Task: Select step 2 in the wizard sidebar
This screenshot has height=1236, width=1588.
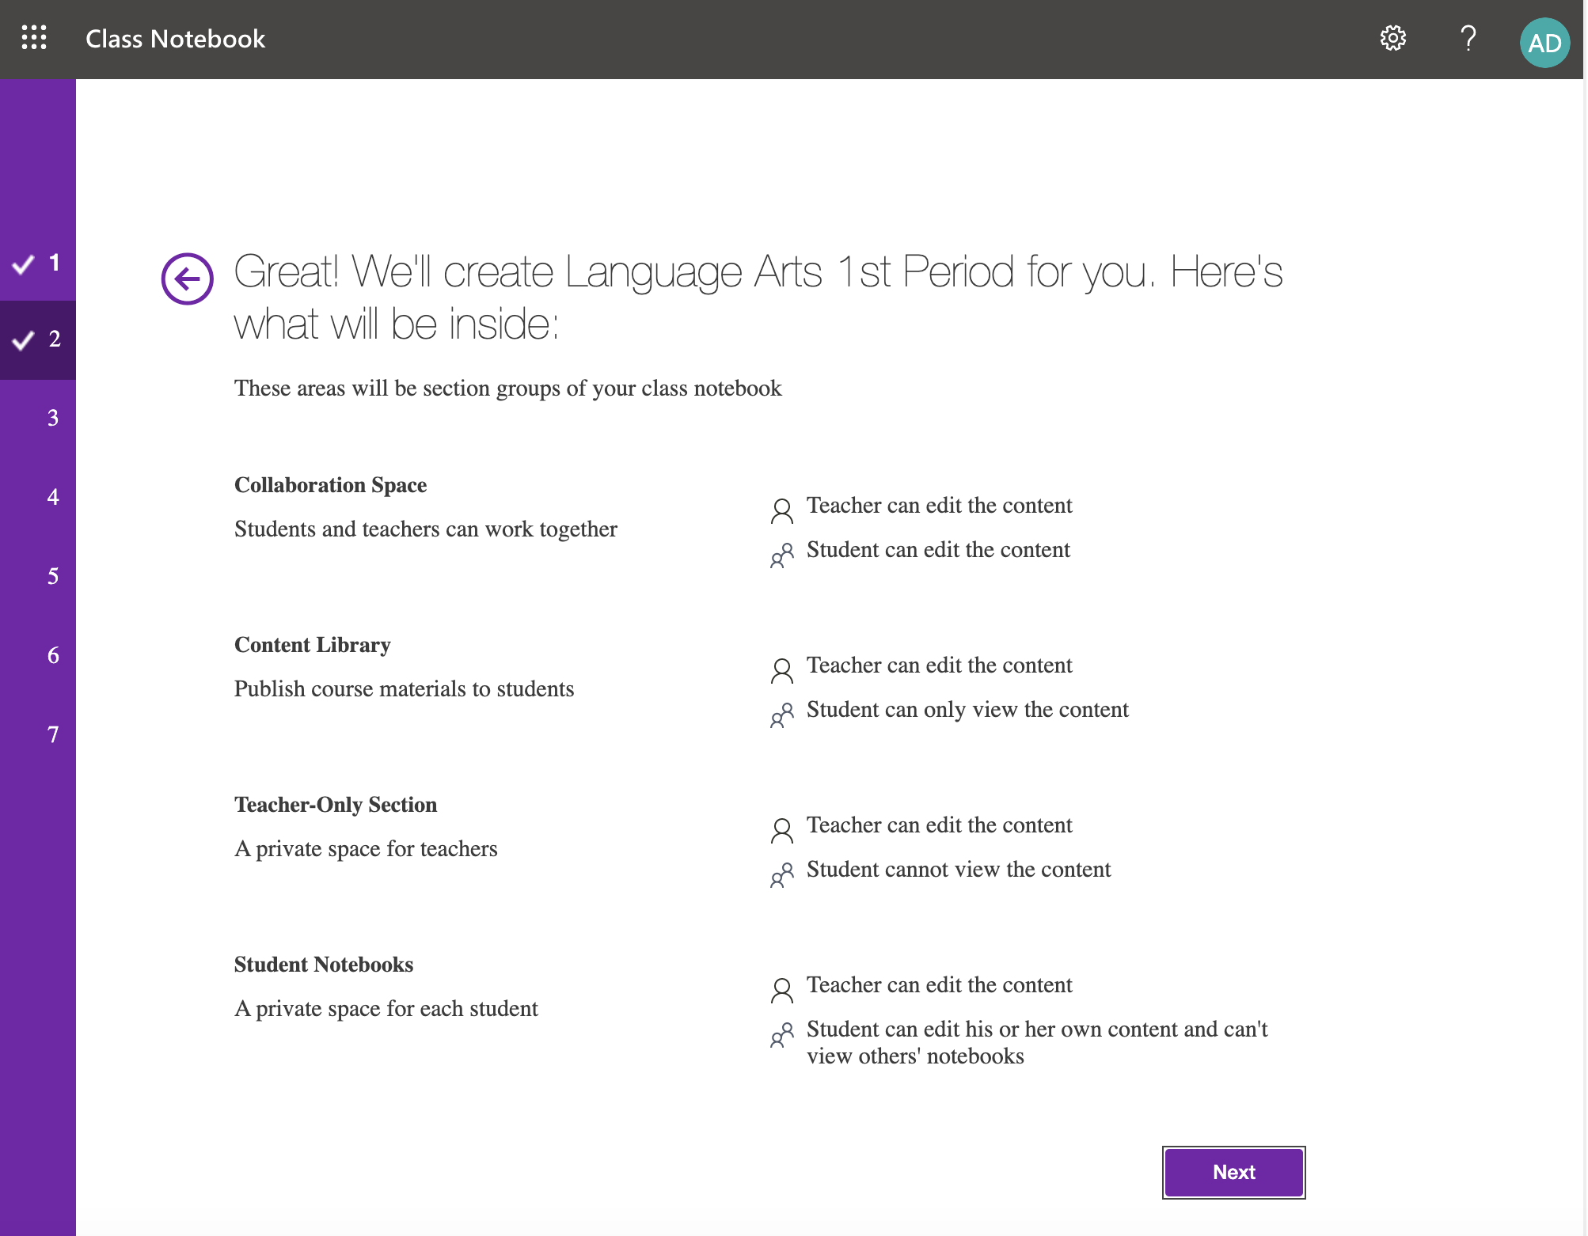Action: [38, 339]
